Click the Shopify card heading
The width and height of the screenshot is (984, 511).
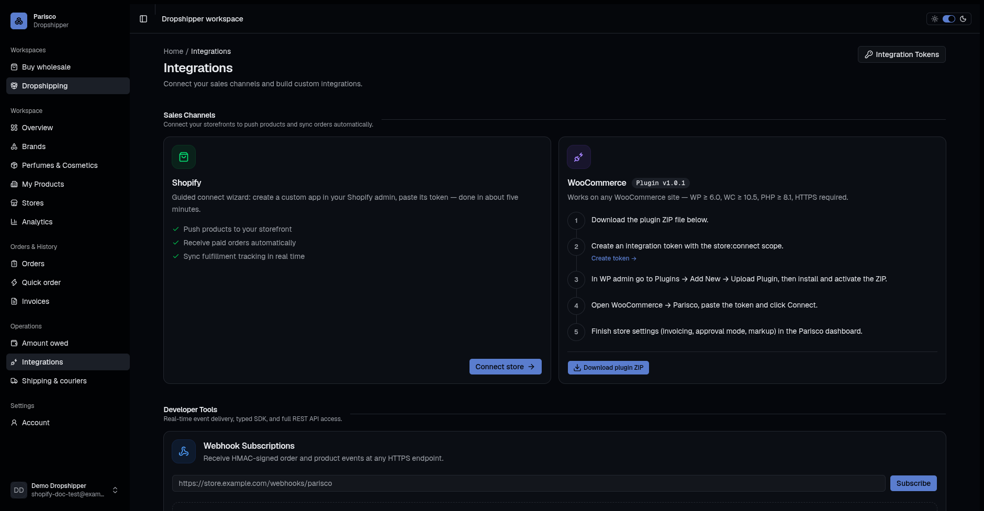(186, 183)
